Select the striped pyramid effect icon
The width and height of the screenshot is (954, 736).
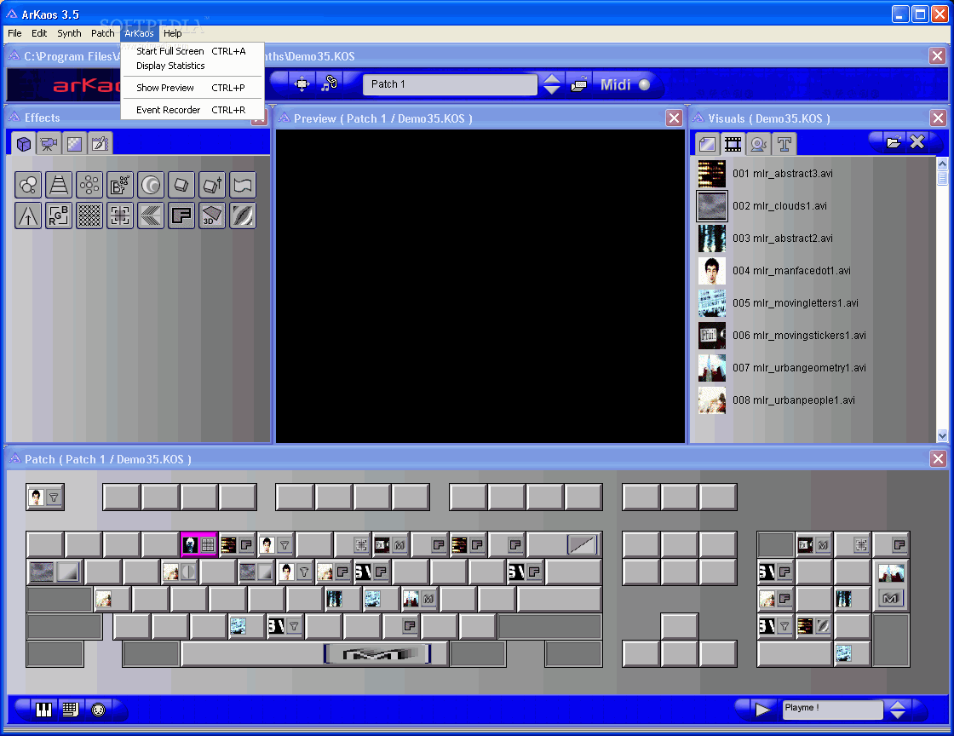coord(59,185)
